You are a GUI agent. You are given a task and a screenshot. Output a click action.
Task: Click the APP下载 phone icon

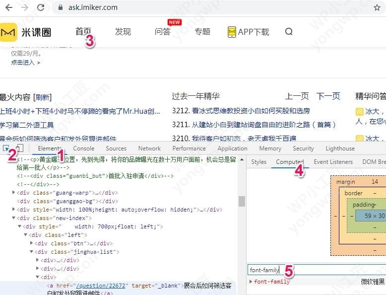[x=232, y=32]
